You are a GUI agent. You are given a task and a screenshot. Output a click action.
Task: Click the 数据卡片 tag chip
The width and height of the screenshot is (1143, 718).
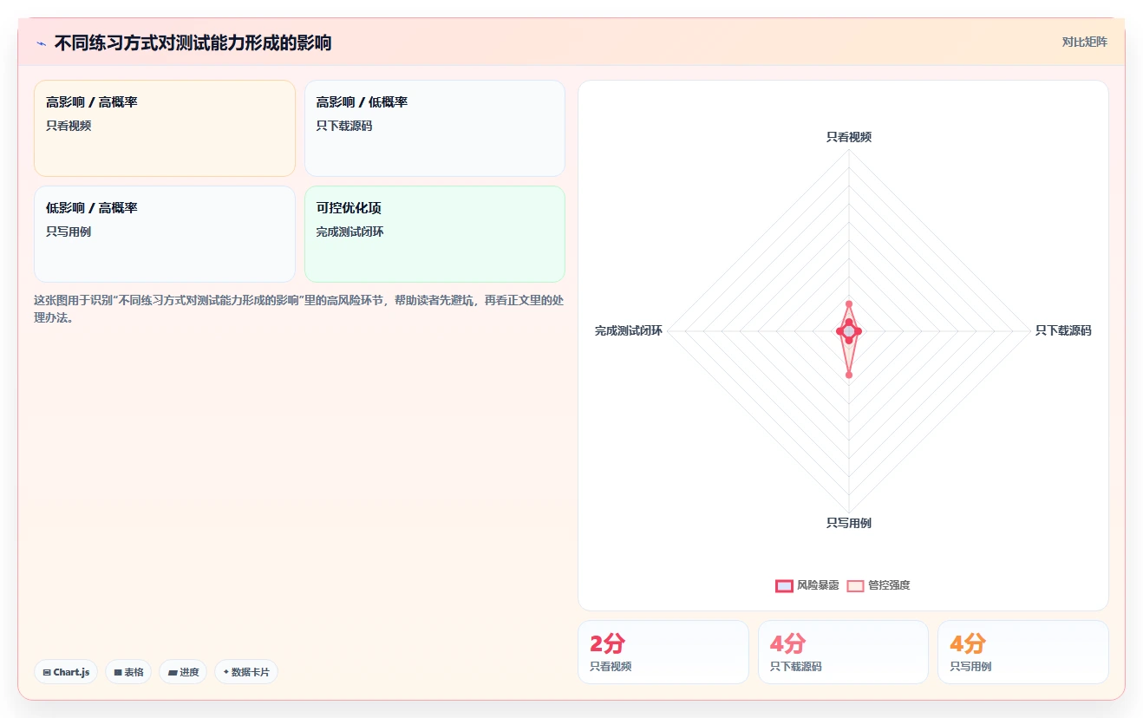pos(246,672)
